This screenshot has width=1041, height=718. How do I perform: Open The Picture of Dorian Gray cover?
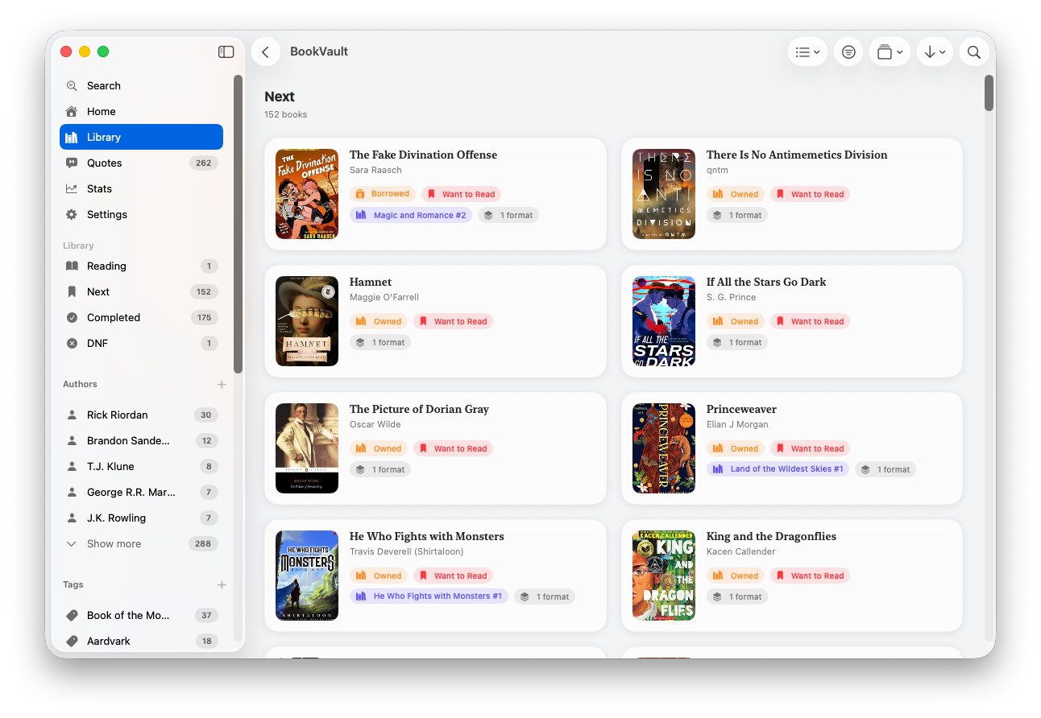point(307,448)
